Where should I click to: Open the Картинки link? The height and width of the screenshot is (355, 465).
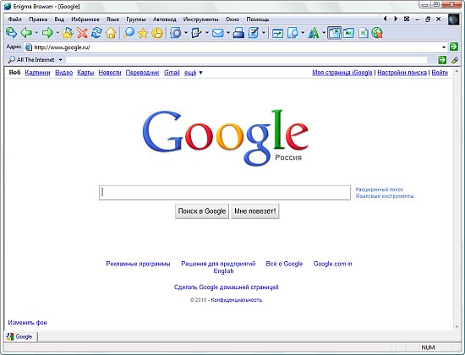coord(38,73)
